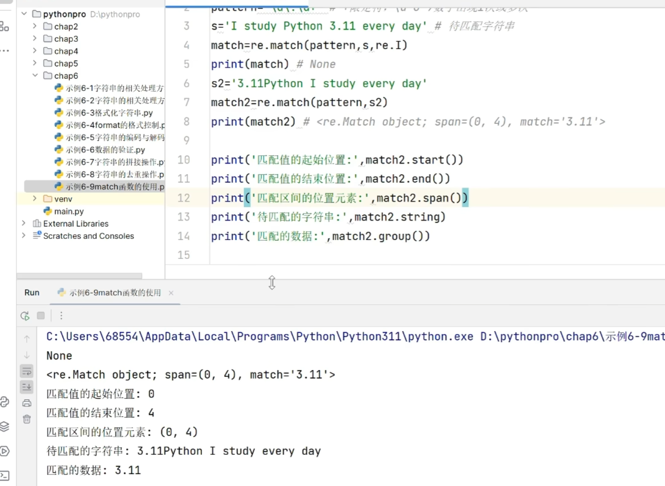Open Terminal tool window icon
The height and width of the screenshot is (486, 665).
(5, 476)
